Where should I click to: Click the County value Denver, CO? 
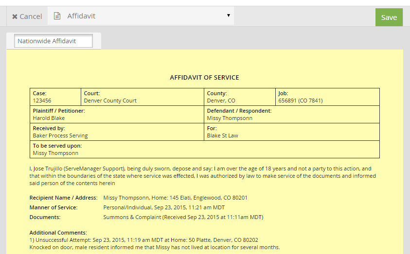[x=221, y=101]
